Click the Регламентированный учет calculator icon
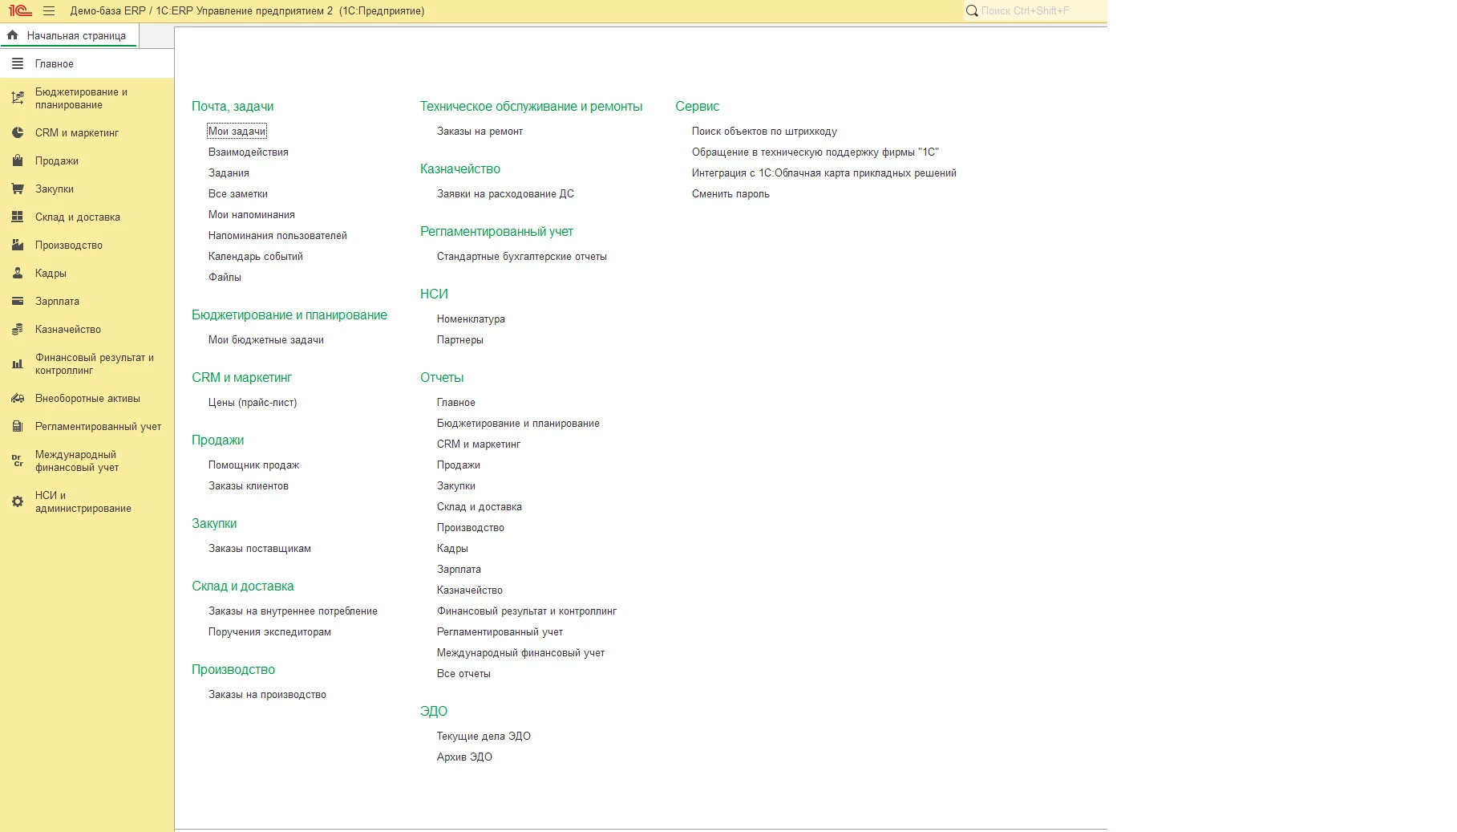Screen dimensions: 1457x832 [18, 426]
